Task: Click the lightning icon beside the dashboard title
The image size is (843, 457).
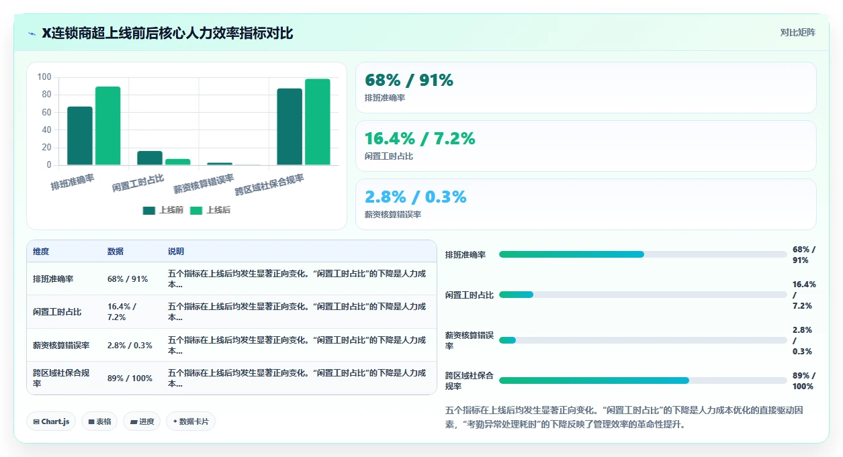Action: (x=32, y=34)
